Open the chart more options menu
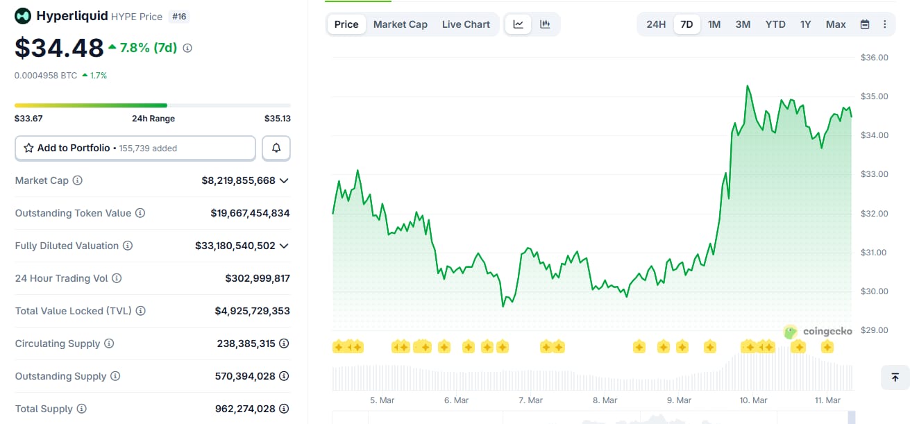Viewport: 910px width, 424px height. pyautogui.click(x=884, y=24)
